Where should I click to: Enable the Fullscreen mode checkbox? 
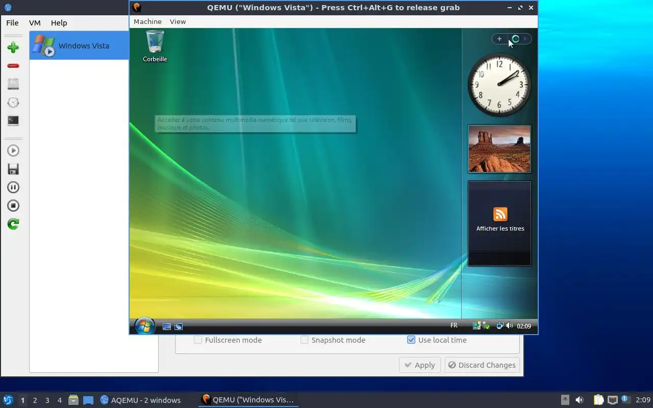[x=198, y=340]
